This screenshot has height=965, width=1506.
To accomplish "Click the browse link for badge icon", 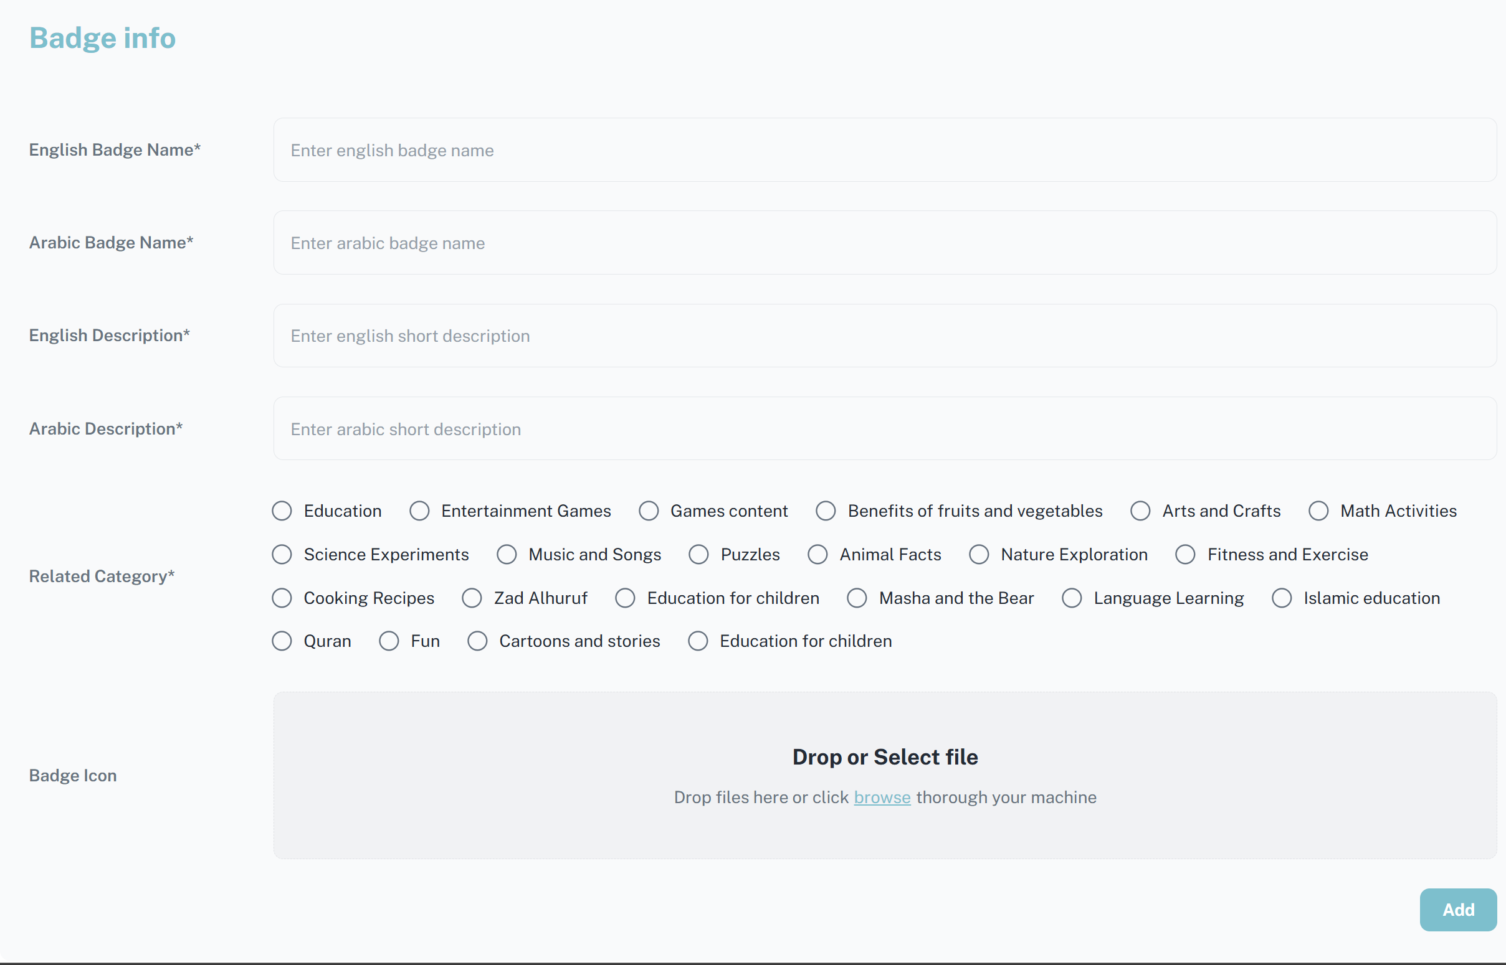I will click(882, 798).
